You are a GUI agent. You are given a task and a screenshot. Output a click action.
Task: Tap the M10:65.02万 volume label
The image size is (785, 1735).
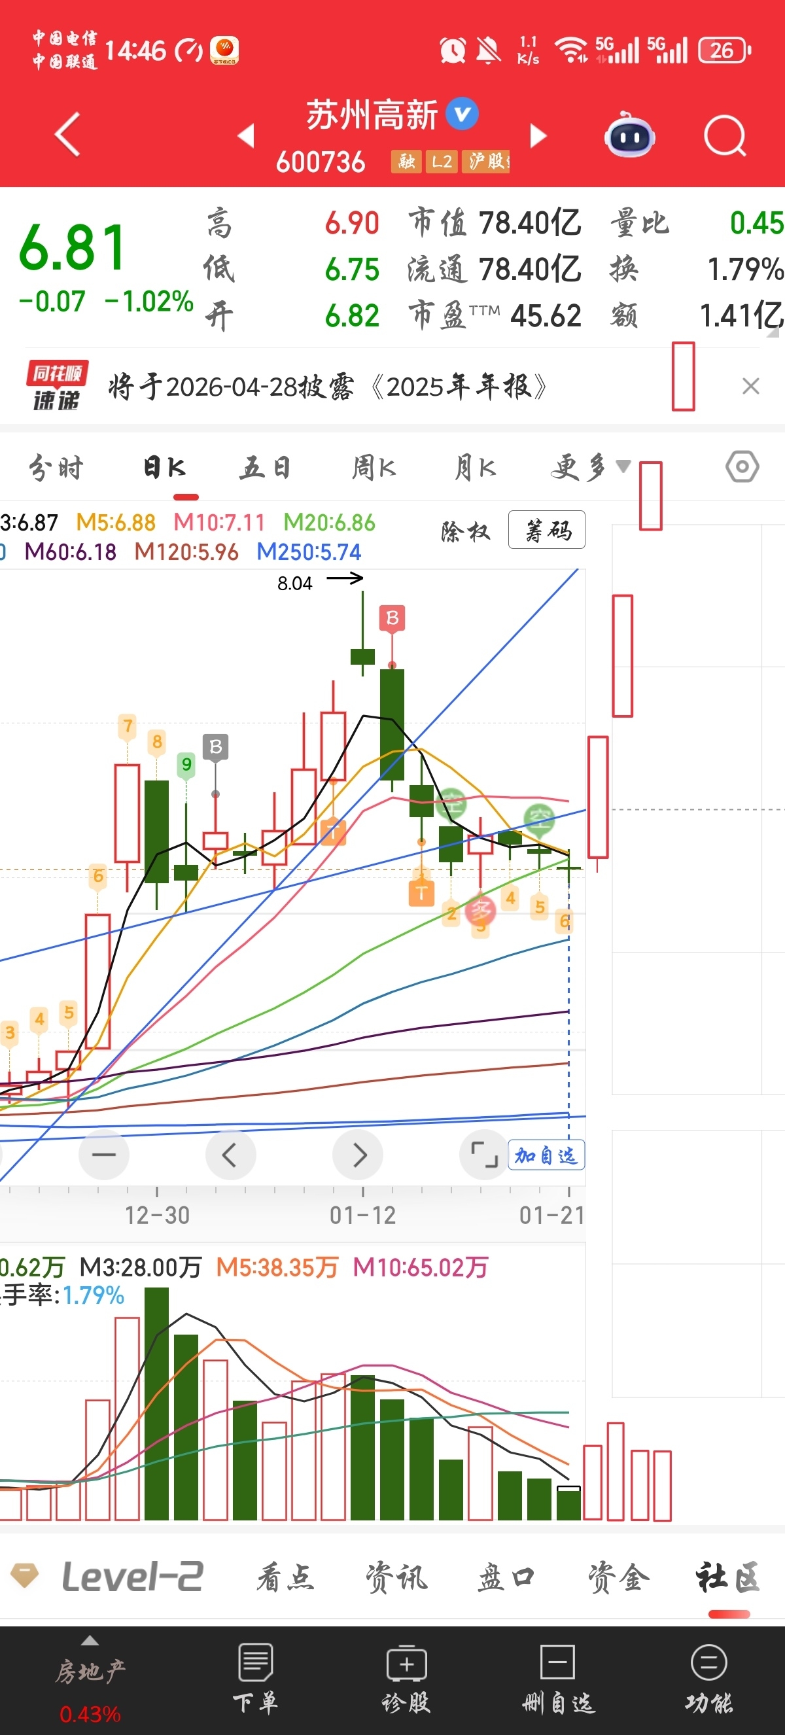pos(420,1267)
